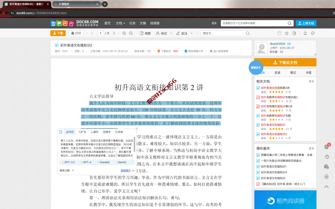Expand the 标记 dropdown arrow
This screenshot has height=209, width=335.
click(171, 33)
